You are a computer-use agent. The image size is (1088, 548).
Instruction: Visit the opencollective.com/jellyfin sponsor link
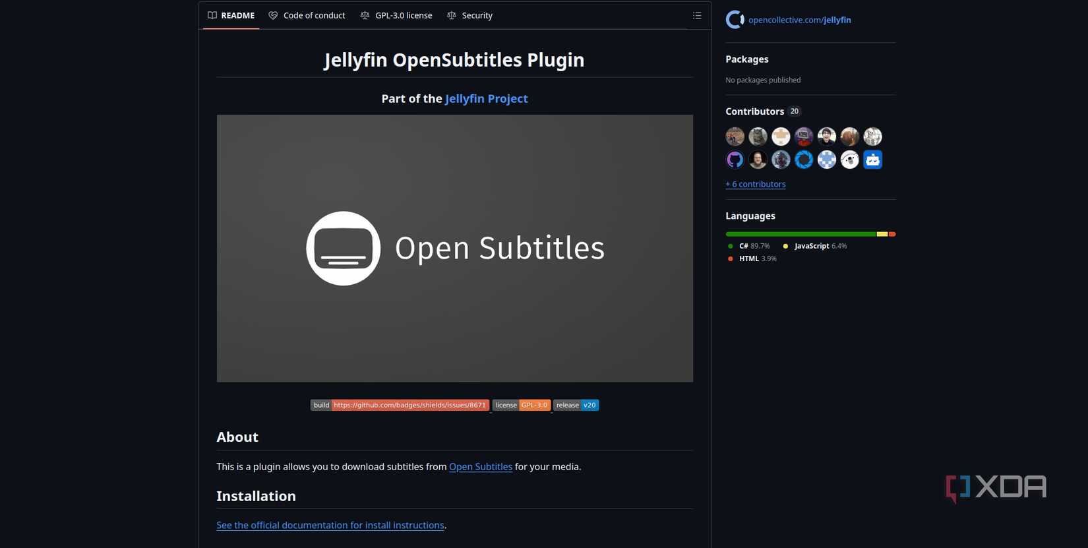point(800,20)
